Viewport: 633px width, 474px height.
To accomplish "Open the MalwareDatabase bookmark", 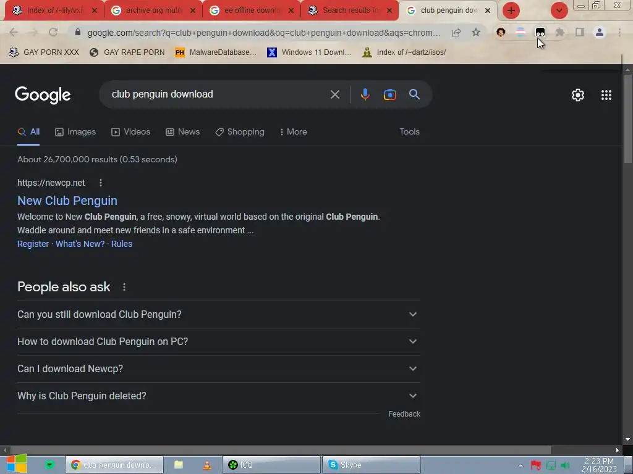I will coord(216,52).
